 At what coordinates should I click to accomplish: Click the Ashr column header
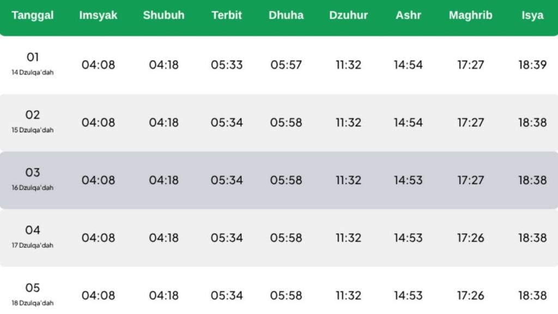tap(408, 15)
